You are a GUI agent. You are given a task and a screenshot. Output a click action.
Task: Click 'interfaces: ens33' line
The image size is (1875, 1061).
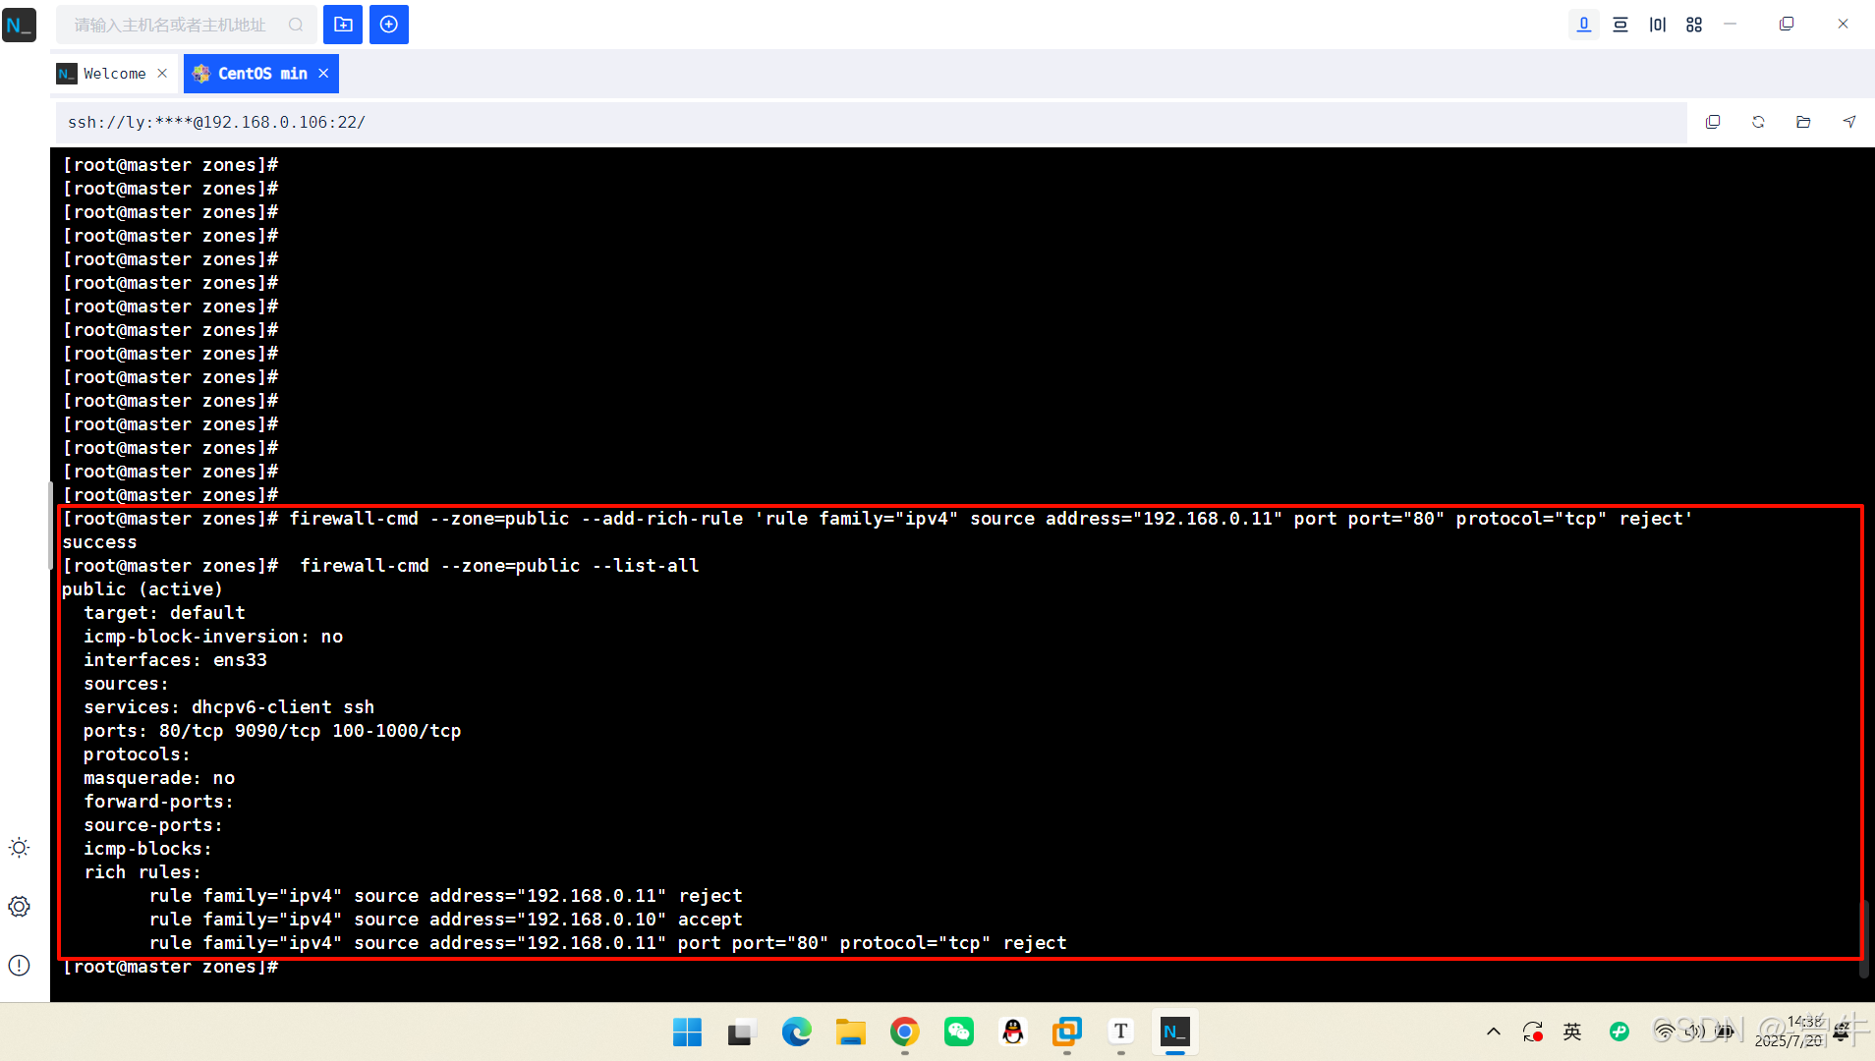click(175, 660)
